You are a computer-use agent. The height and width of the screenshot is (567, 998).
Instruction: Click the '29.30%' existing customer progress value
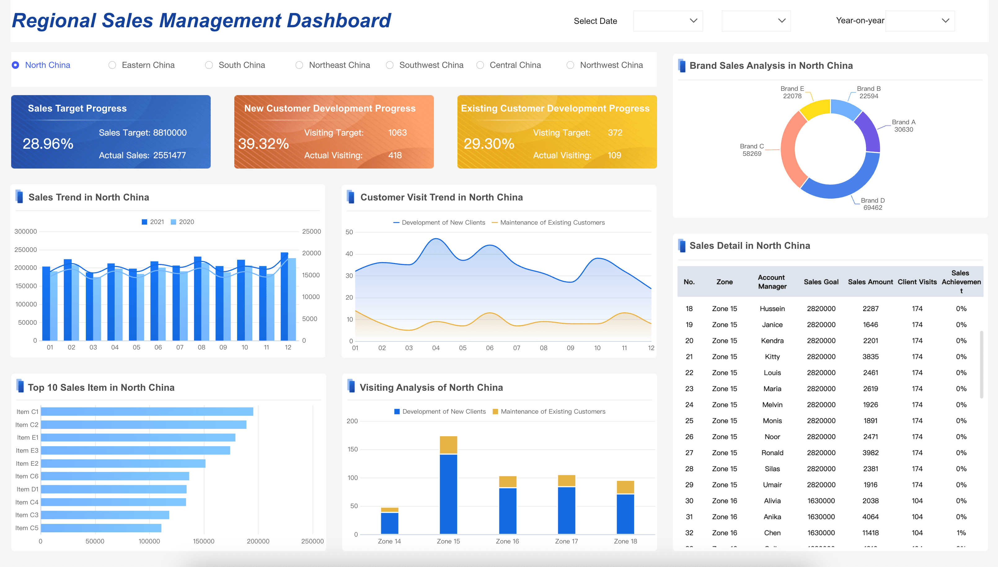click(x=489, y=144)
